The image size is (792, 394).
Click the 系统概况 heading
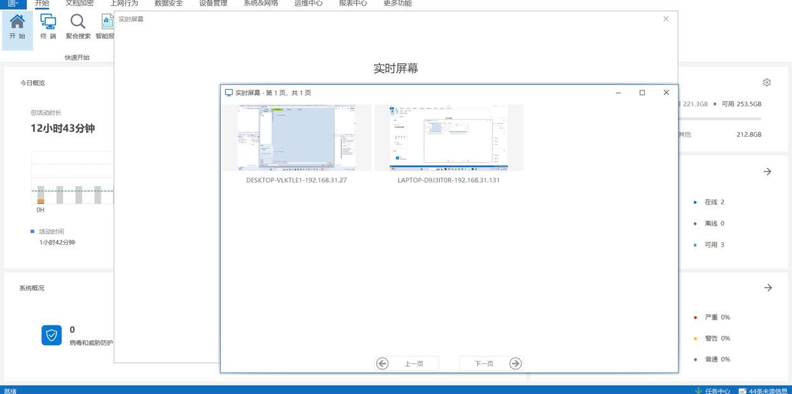click(x=32, y=288)
